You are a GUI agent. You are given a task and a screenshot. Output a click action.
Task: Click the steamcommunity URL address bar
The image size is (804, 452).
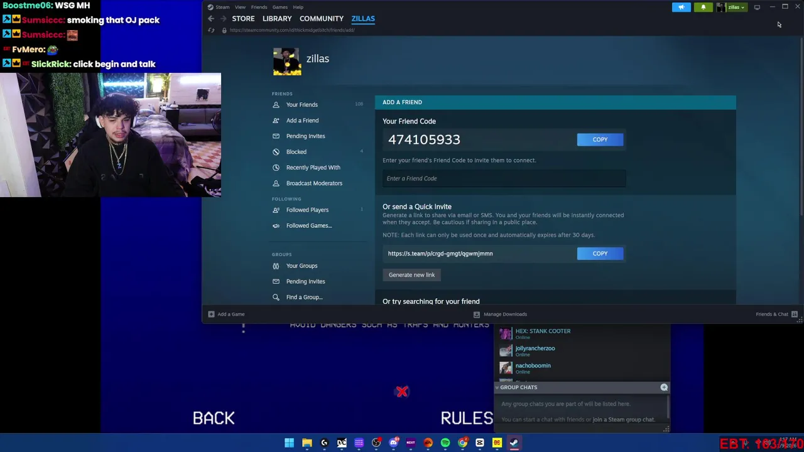click(292, 30)
